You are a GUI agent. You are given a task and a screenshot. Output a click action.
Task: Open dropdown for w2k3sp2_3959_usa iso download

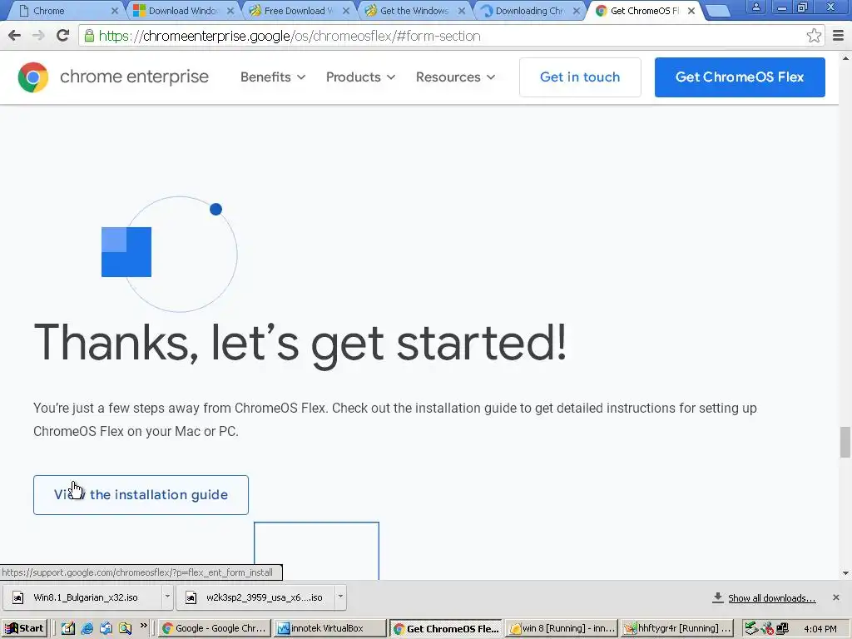(x=340, y=597)
